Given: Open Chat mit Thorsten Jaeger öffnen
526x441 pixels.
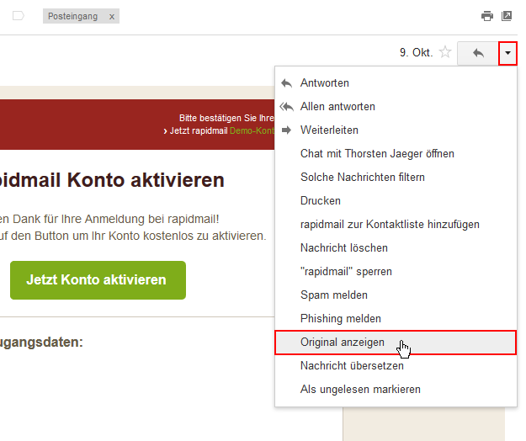Looking at the screenshot, I should [x=396, y=154].
